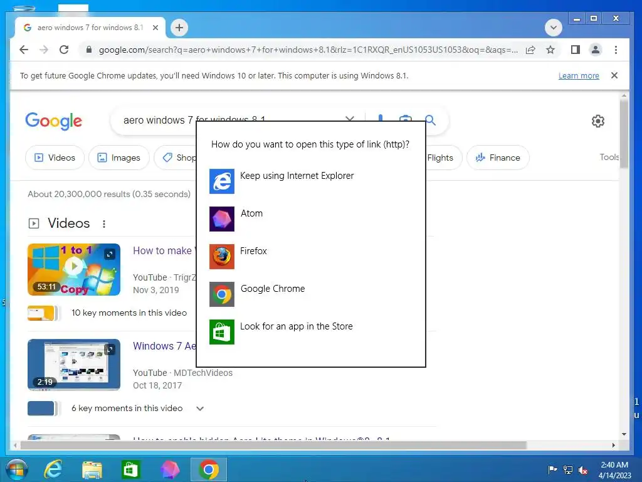This screenshot has height=482, width=642.
Task: Select the aero windows 7 search tab
Action: (x=90, y=28)
